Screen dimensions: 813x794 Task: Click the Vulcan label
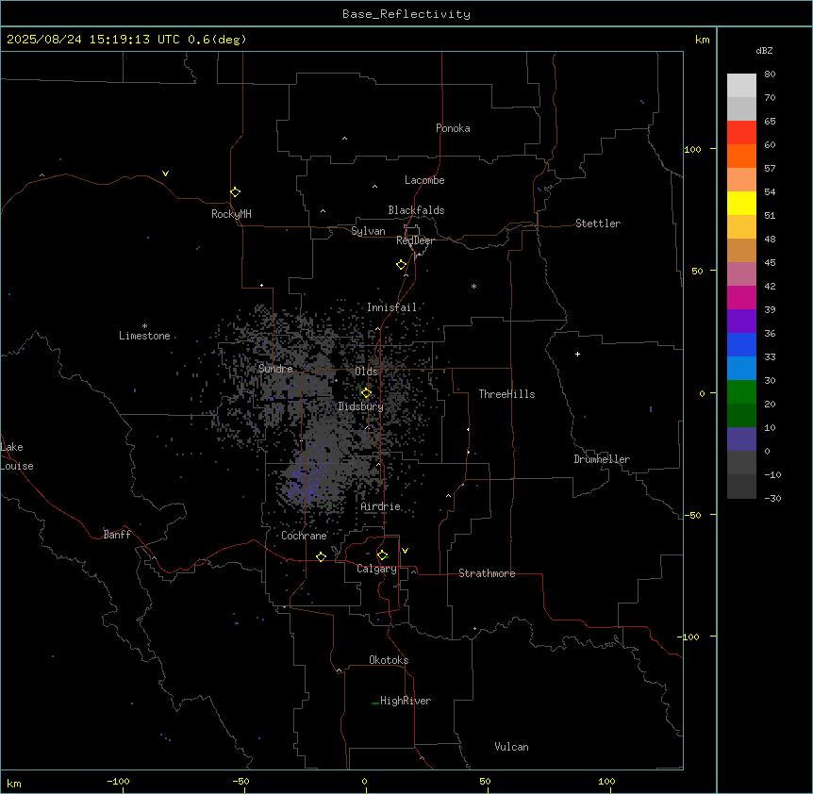coord(512,747)
